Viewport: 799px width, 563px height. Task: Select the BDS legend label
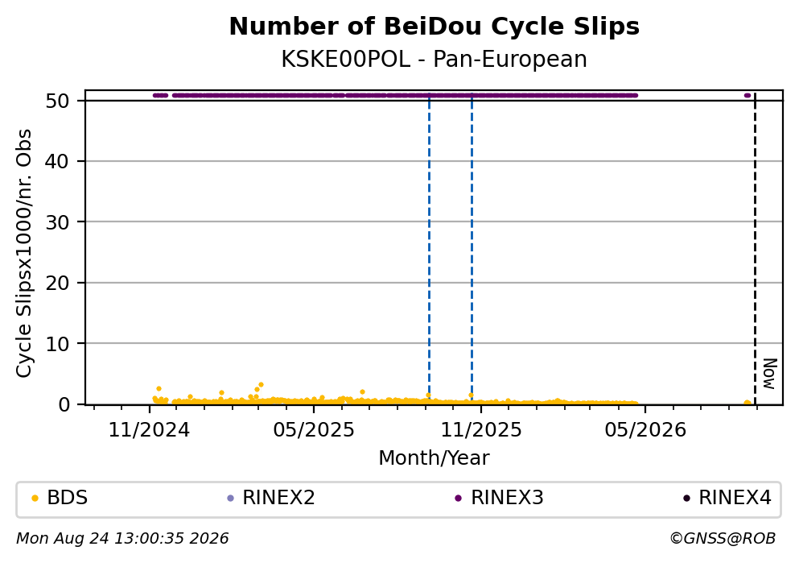68,498
